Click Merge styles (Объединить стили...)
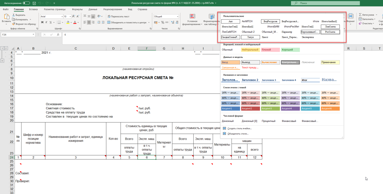The height and width of the screenshot is (194, 383). click(238, 134)
